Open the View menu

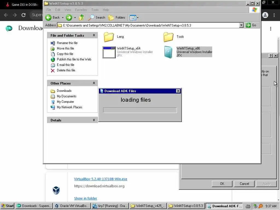(x=68, y=10)
